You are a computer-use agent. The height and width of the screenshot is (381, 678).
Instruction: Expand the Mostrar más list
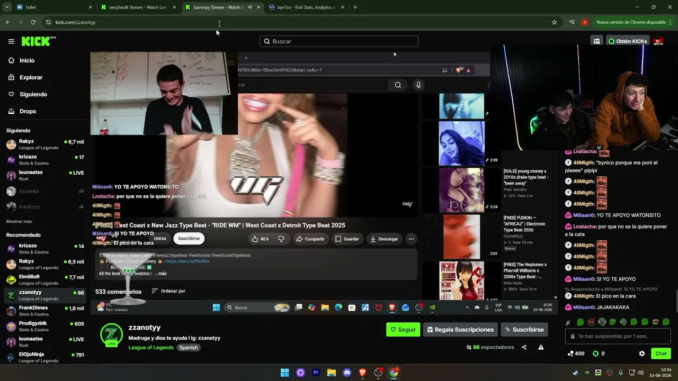click(x=19, y=221)
